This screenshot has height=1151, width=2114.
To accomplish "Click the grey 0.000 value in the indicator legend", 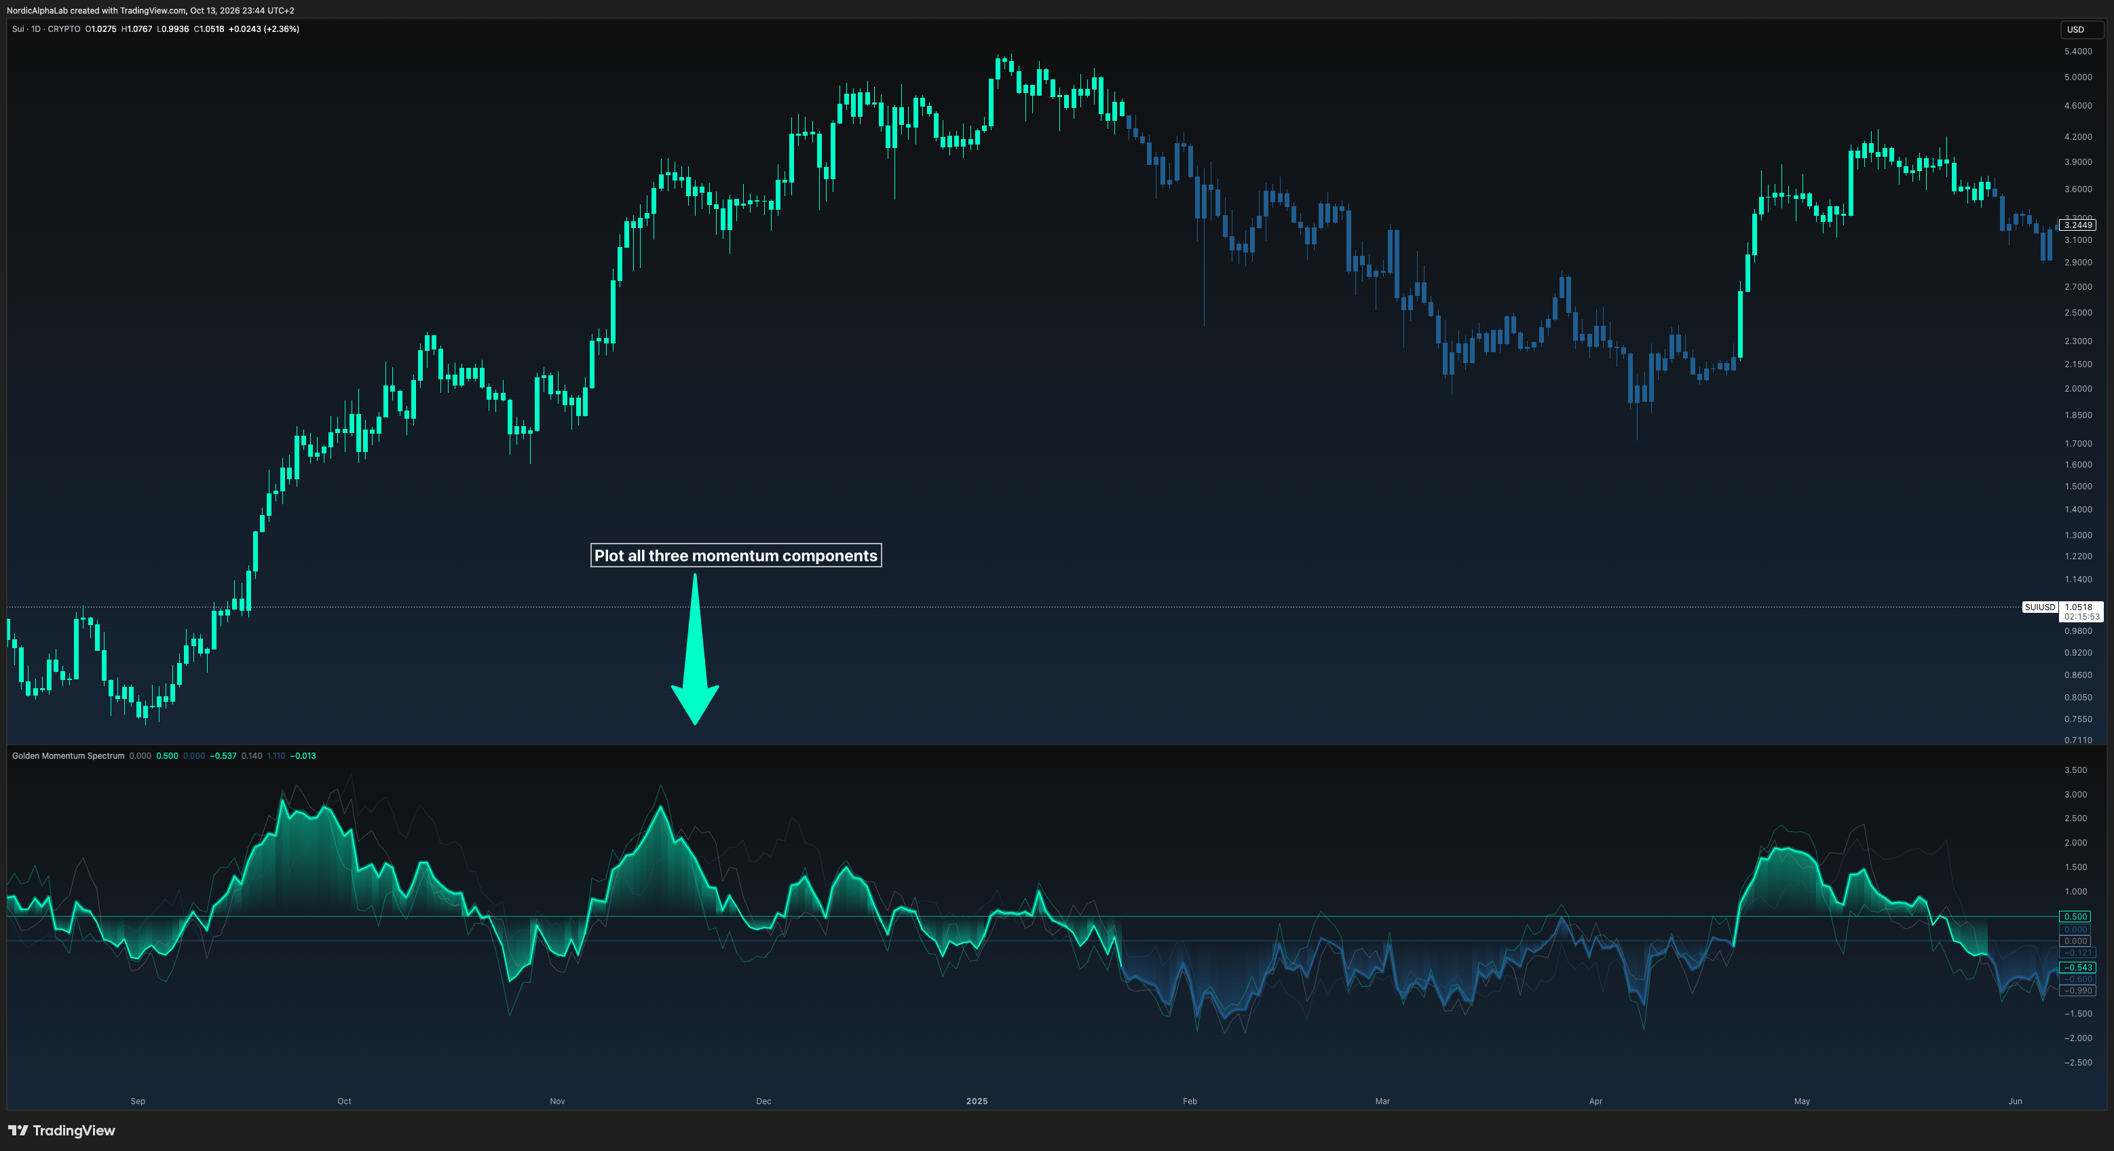I will (140, 755).
